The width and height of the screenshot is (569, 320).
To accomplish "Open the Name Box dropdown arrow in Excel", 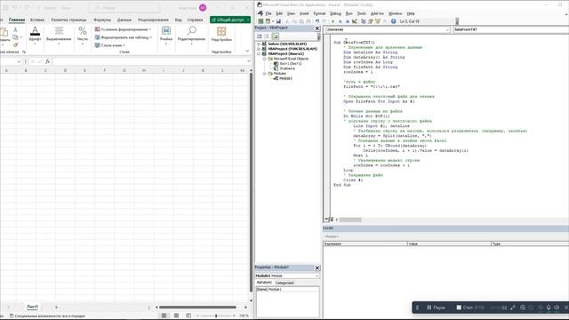I will [19, 61].
